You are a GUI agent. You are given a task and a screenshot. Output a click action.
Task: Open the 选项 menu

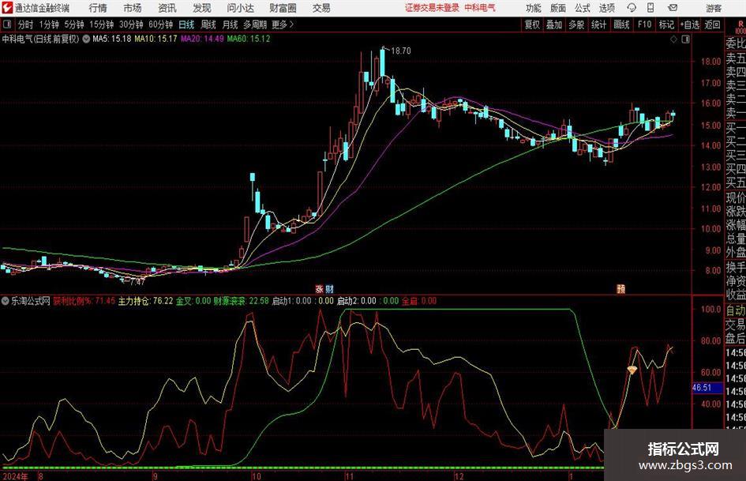click(606, 8)
